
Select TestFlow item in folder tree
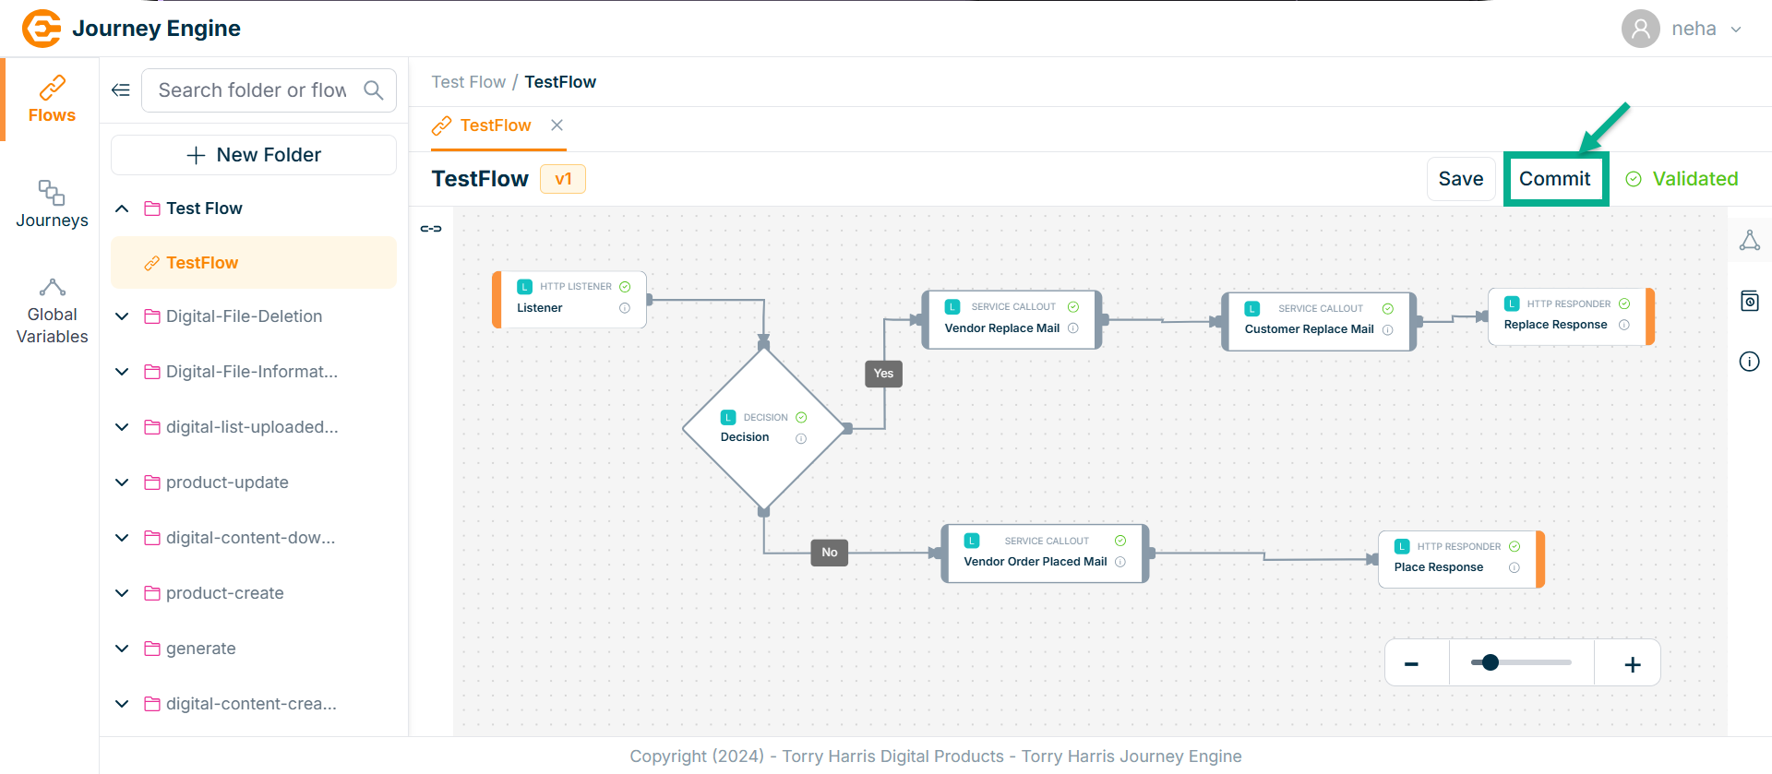(x=202, y=263)
